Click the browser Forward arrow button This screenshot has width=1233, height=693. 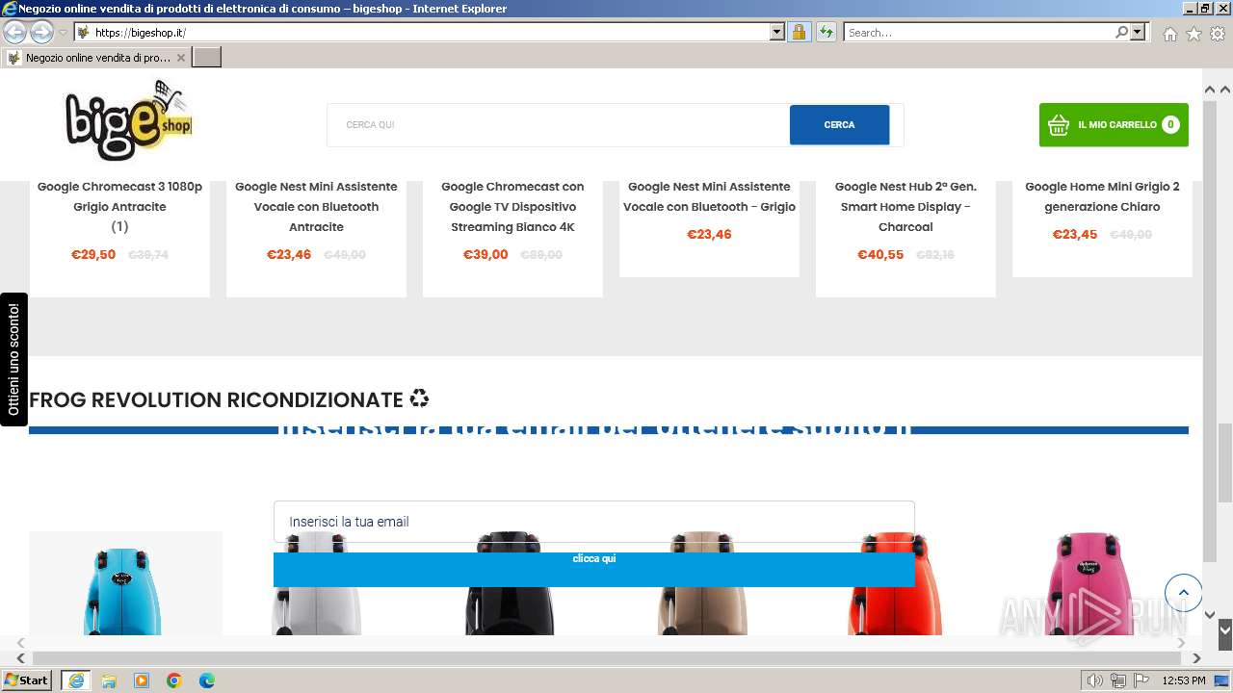pyautogui.click(x=41, y=32)
